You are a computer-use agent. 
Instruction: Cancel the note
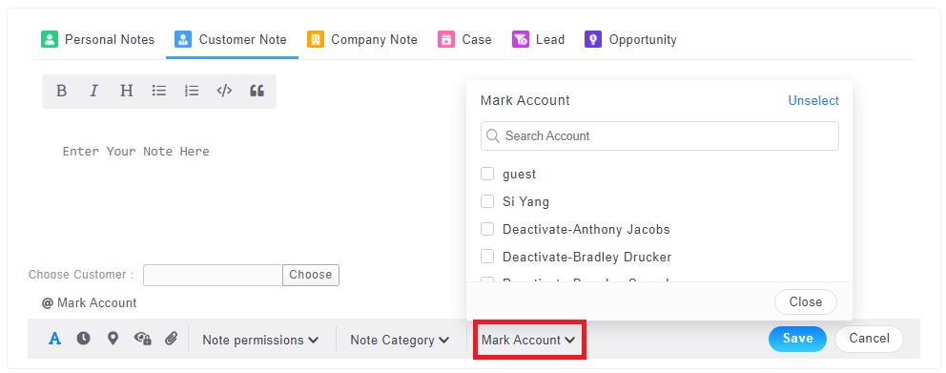click(x=869, y=339)
